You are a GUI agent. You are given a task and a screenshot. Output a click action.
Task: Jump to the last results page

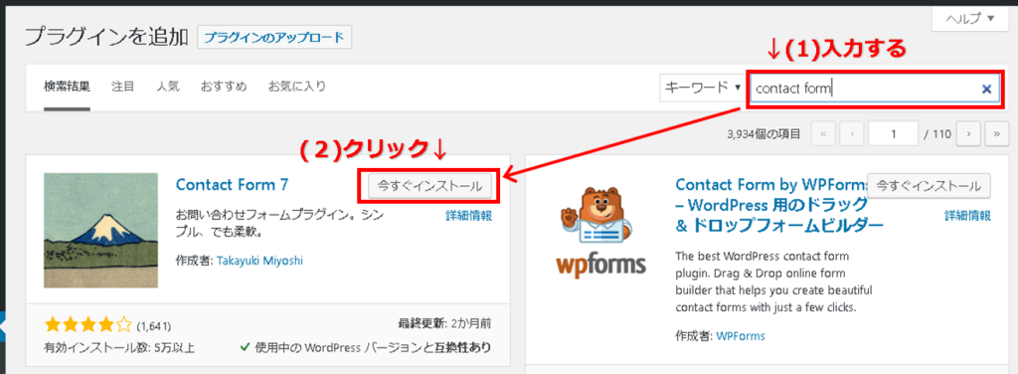click(x=996, y=133)
